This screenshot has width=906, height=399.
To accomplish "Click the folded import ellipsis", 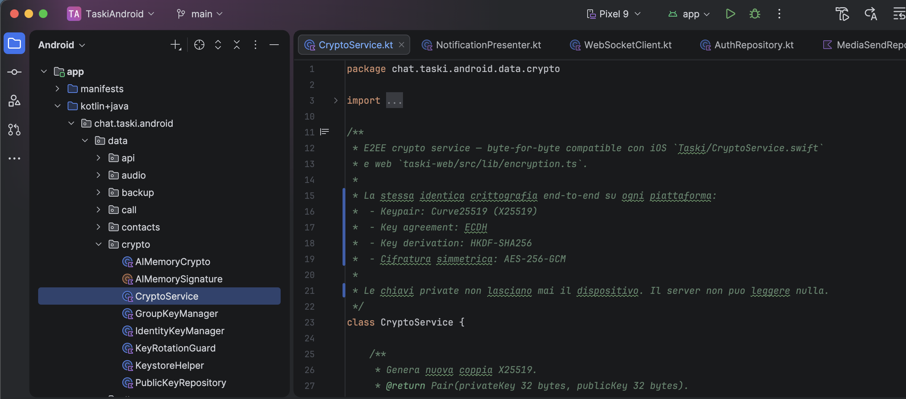I will (394, 100).
